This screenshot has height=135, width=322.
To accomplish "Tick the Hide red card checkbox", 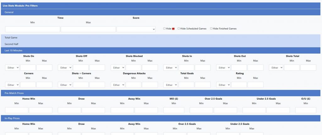I will 164,29.
